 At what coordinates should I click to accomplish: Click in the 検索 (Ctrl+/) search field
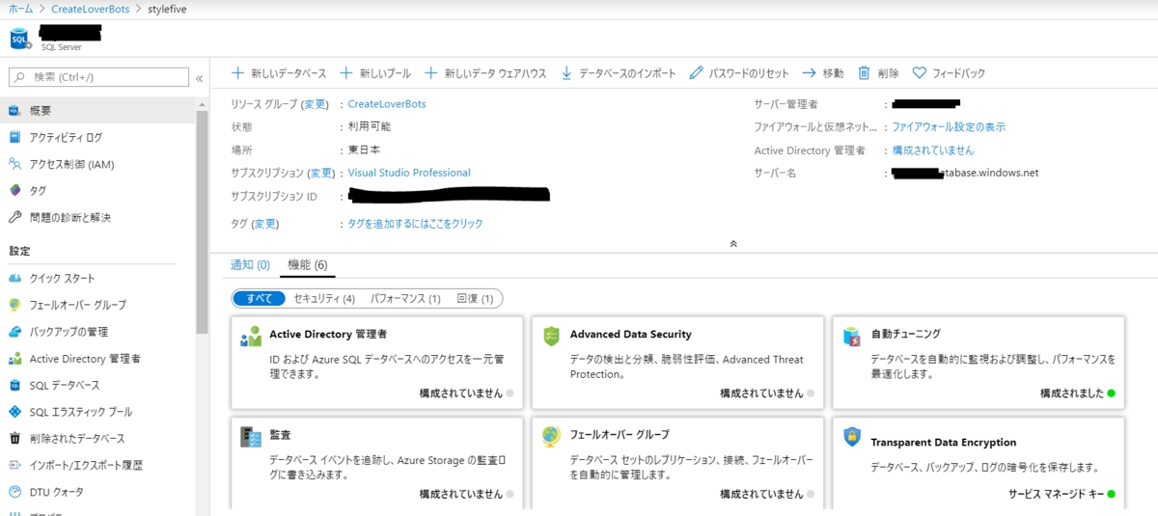click(x=98, y=77)
